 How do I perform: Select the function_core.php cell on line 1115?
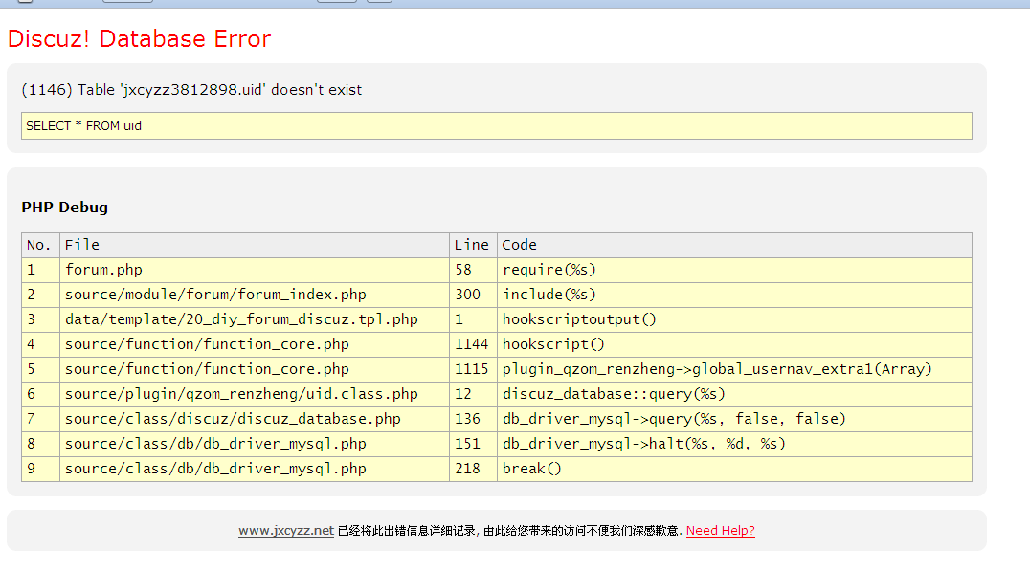(x=255, y=369)
